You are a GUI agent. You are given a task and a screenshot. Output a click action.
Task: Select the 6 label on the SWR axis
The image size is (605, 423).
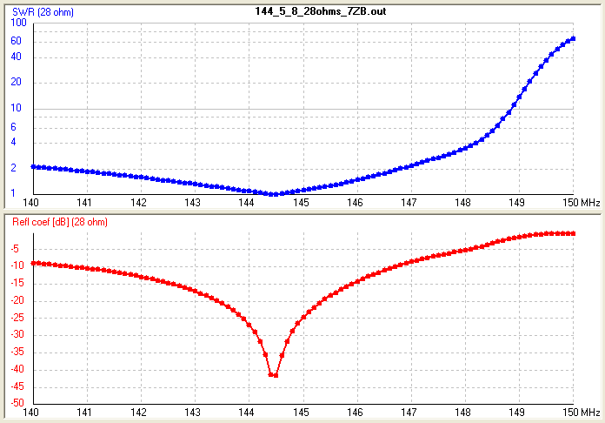pyautogui.click(x=14, y=127)
